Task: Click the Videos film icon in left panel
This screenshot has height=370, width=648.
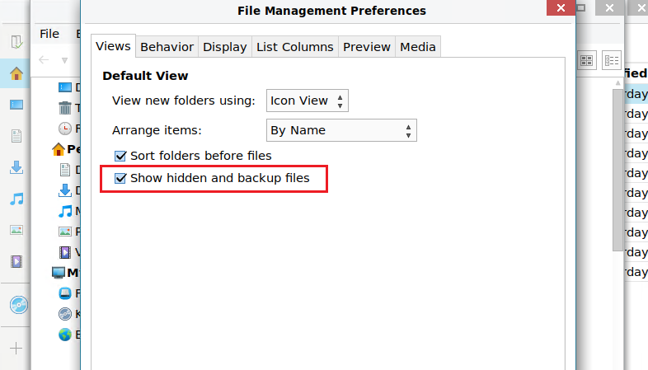Action: coord(16,262)
